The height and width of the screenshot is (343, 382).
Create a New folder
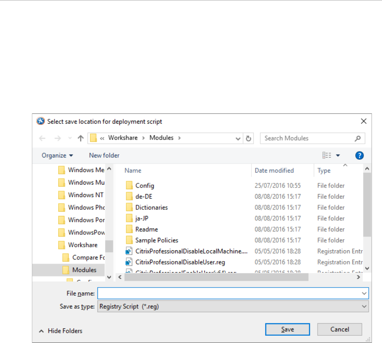tap(104, 155)
